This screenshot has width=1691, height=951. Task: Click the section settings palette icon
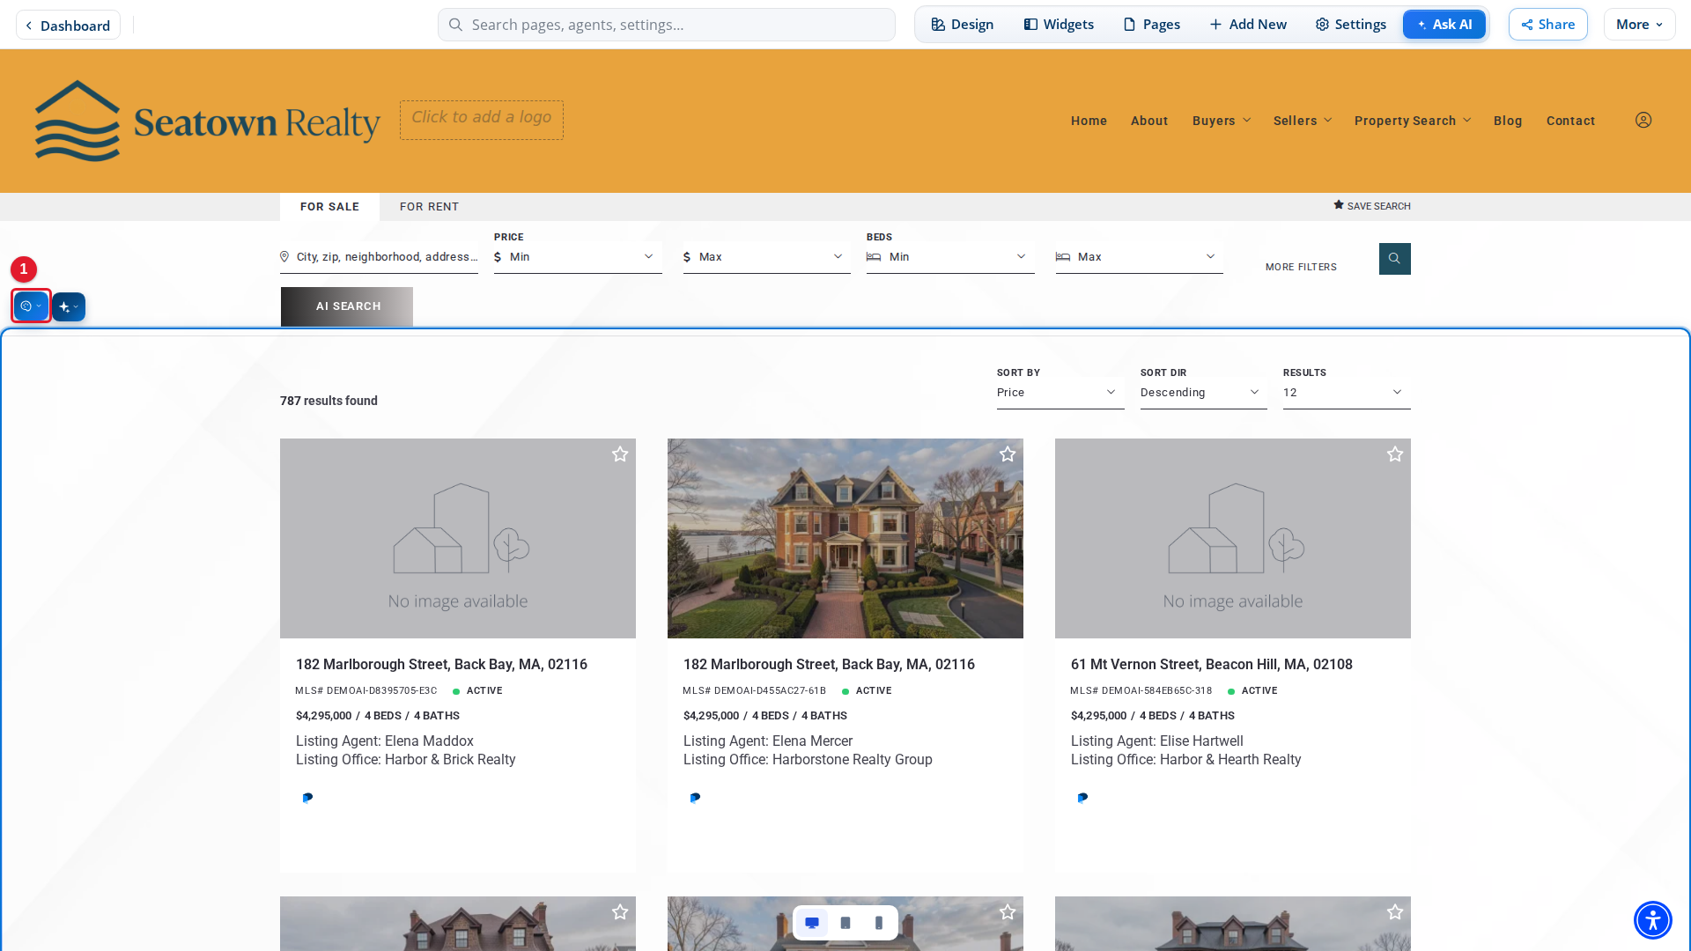coord(31,306)
